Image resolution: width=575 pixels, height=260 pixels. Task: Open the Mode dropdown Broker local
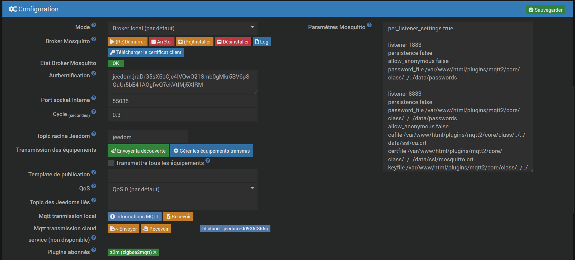[x=182, y=28]
